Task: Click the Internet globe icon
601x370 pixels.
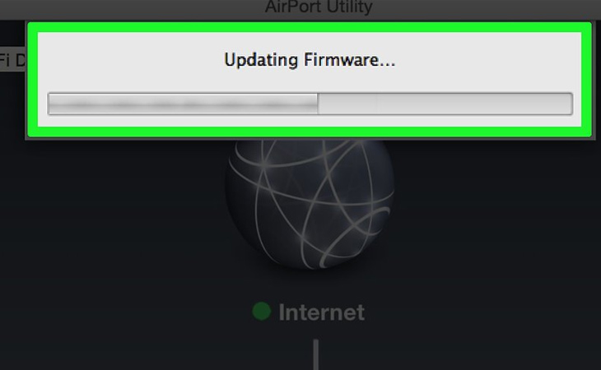Action: 310,203
